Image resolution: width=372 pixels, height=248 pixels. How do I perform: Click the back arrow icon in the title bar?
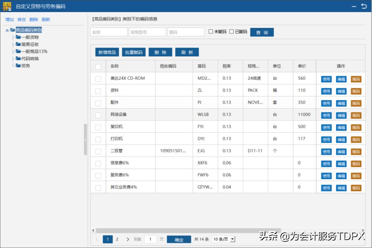(x=365, y=6)
